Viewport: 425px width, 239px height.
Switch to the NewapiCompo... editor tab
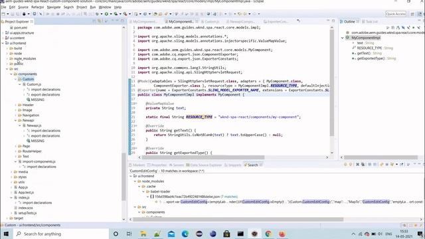click(x=242, y=21)
